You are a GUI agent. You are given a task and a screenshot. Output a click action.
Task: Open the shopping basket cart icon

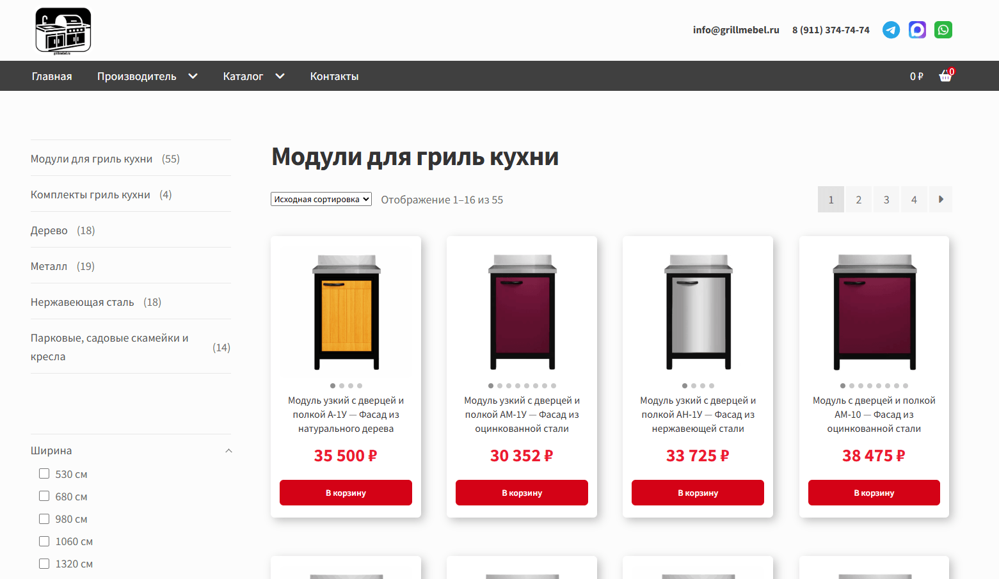click(x=946, y=76)
